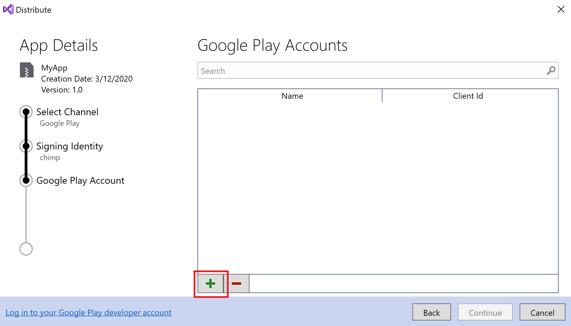Click the Distribute window title
The width and height of the screenshot is (571, 326).
pyautogui.click(x=34, y=10)
